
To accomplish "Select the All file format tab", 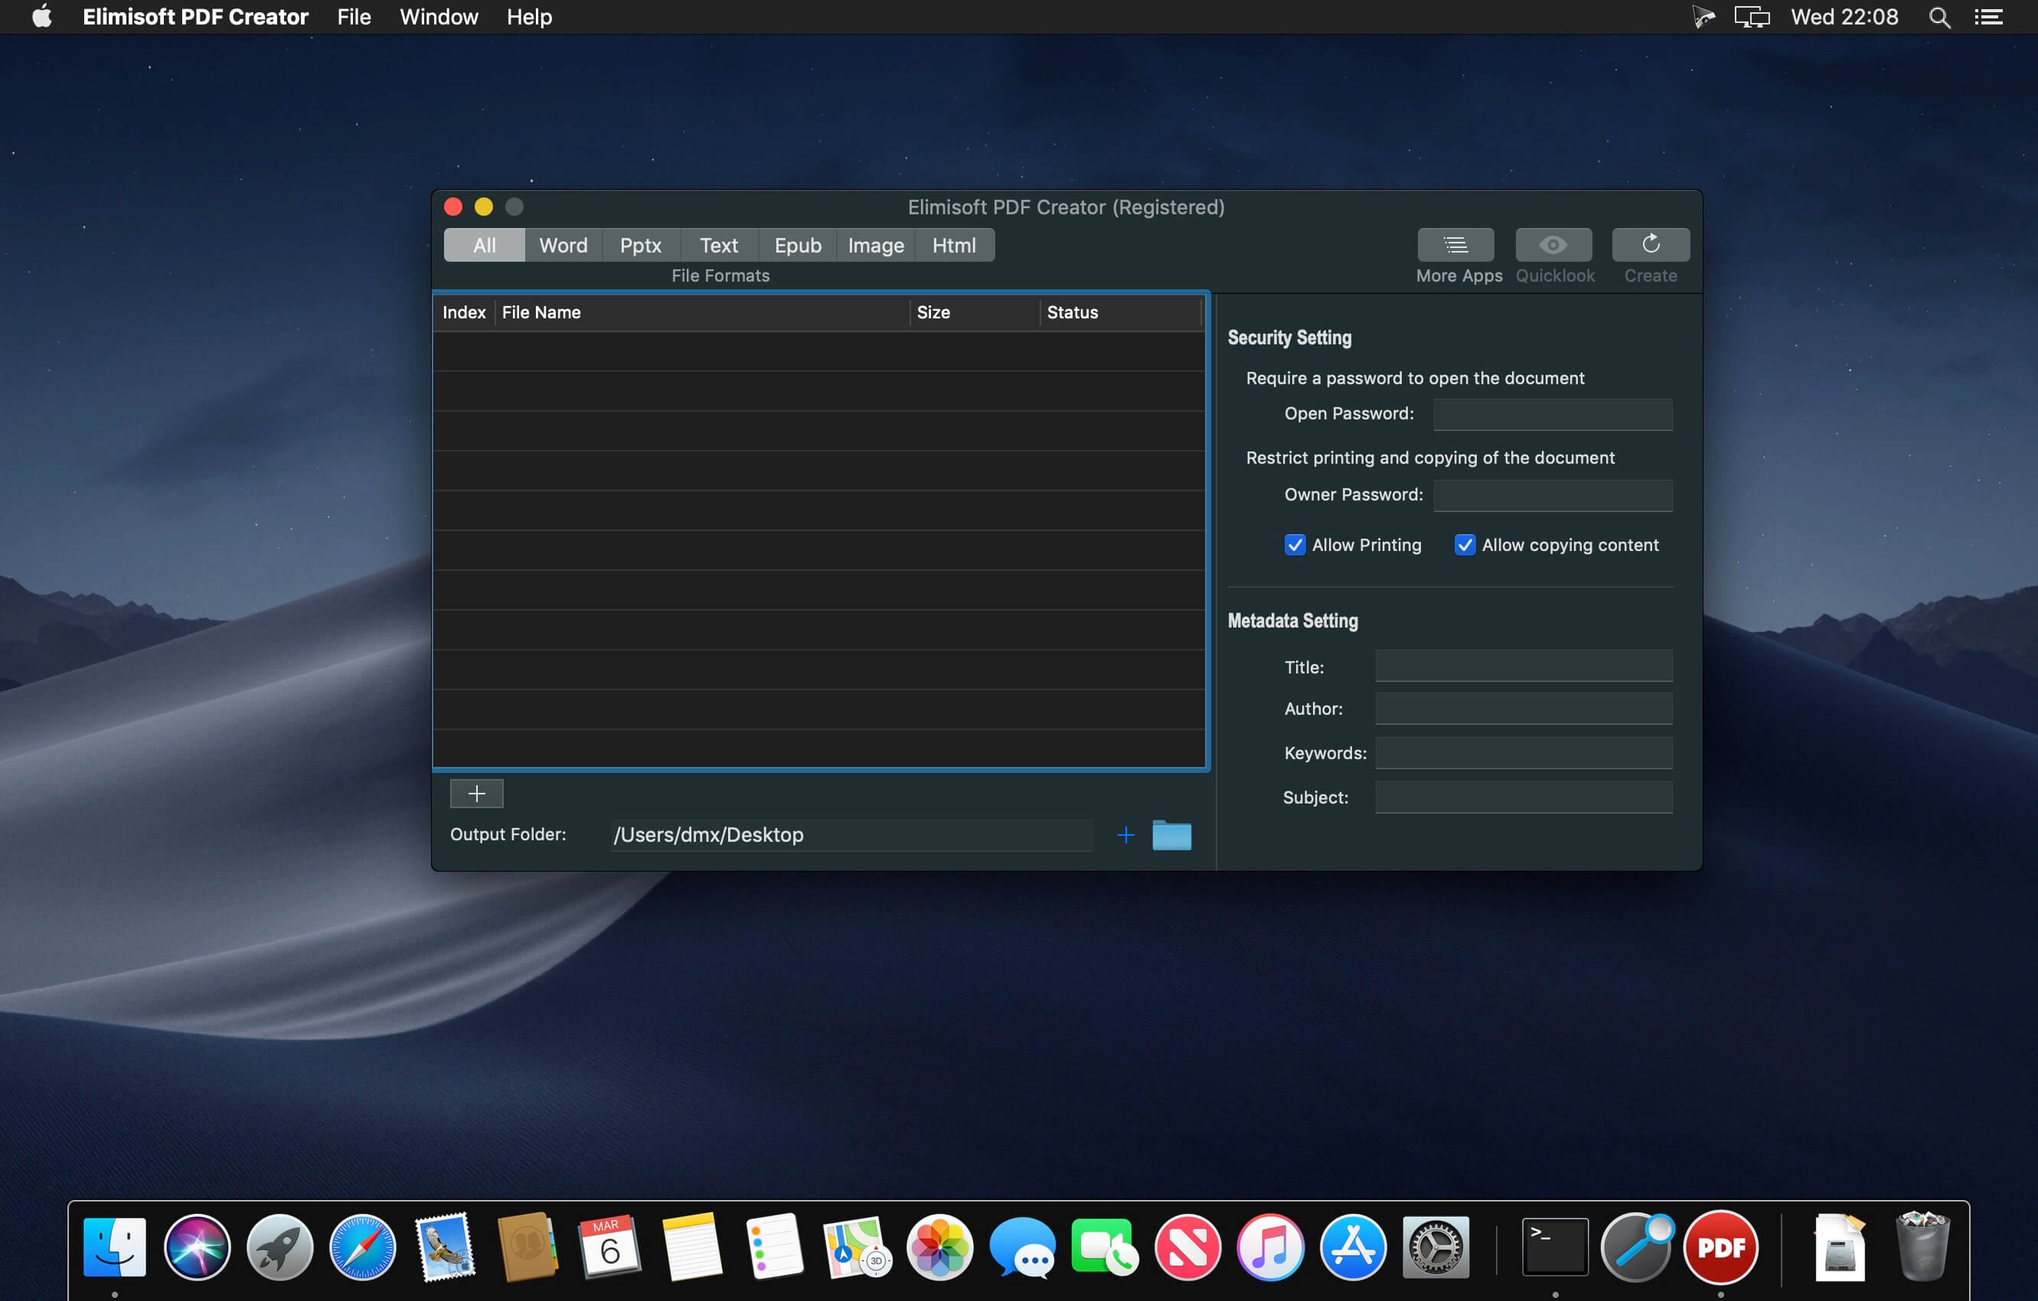I will (484, 246).
